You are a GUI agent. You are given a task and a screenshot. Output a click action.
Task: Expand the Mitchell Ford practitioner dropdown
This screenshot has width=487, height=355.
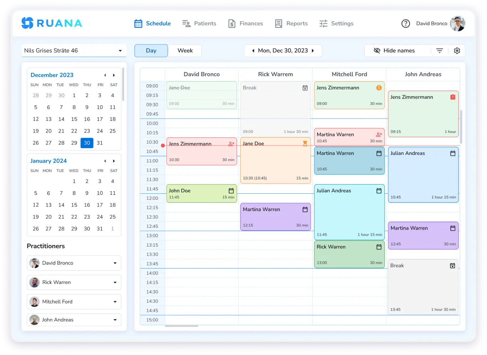coord(115,302)
